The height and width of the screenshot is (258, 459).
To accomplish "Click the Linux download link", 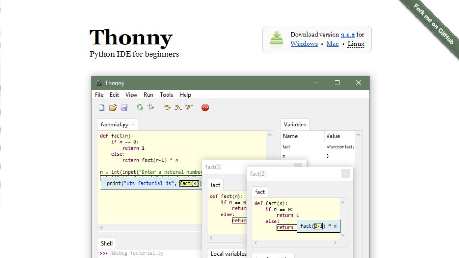I will click(356, 44).
